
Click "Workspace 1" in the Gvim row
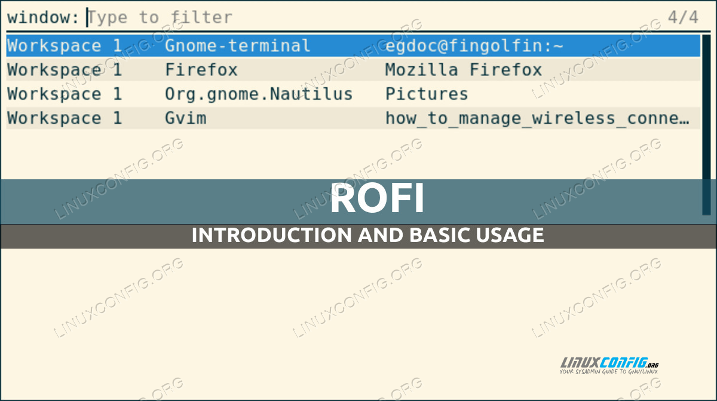point(65,118)
